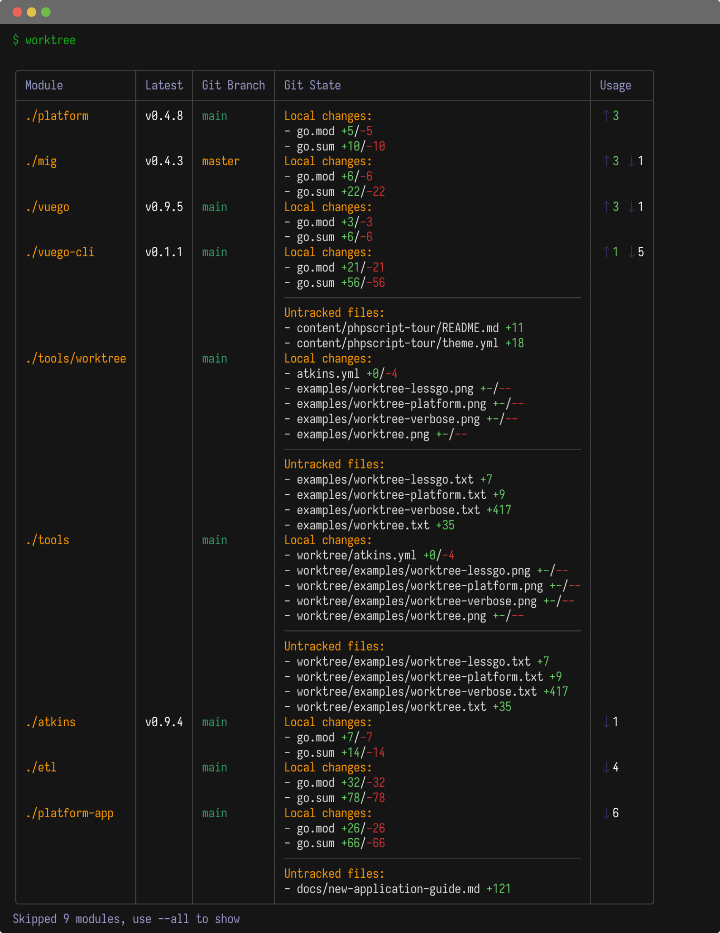Click the green maximize window dot
The image size is (720, 933).
46,12
